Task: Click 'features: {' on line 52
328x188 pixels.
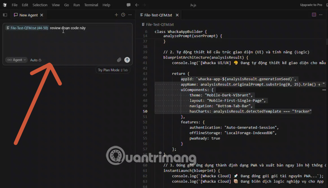Action: [x=193, y=122]
